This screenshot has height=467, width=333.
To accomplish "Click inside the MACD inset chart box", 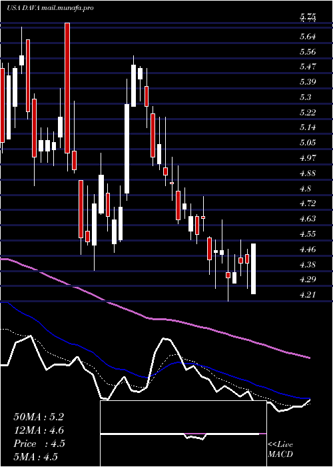I will pyautogui.click(x=183, y=434).
